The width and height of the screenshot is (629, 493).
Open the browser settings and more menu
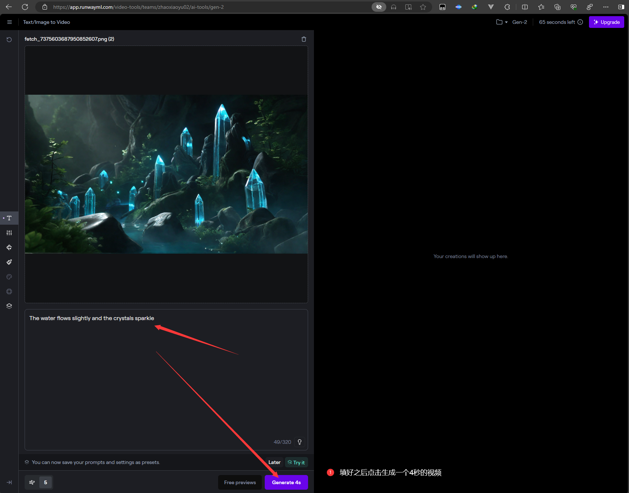[x=606, y=7]
